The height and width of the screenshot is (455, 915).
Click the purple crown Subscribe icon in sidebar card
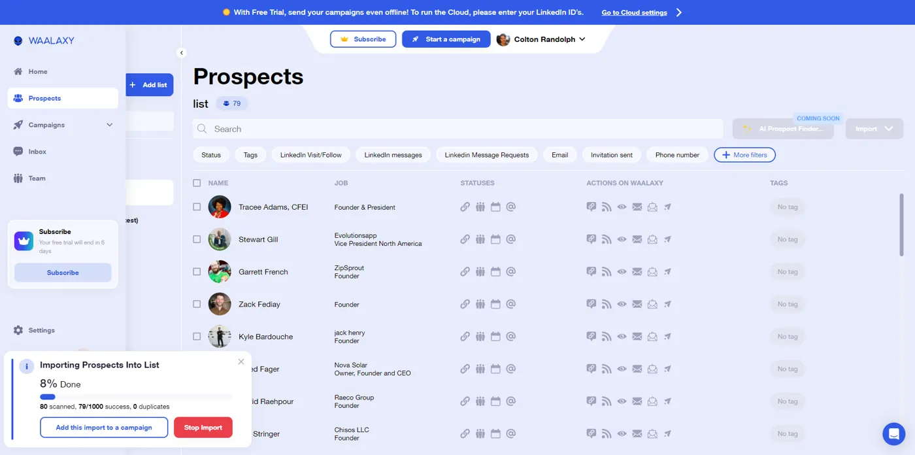(24, 241)
